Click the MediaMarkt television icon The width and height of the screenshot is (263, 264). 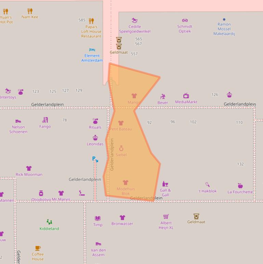(x=186, y=96)
